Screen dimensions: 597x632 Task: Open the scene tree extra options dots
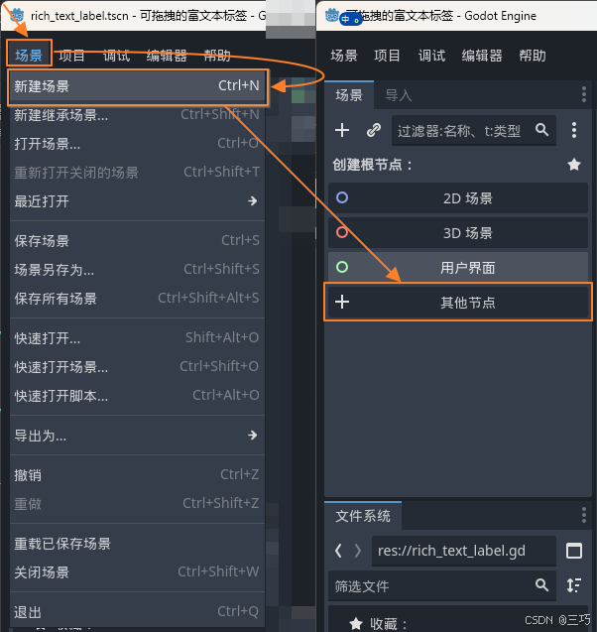574,130
